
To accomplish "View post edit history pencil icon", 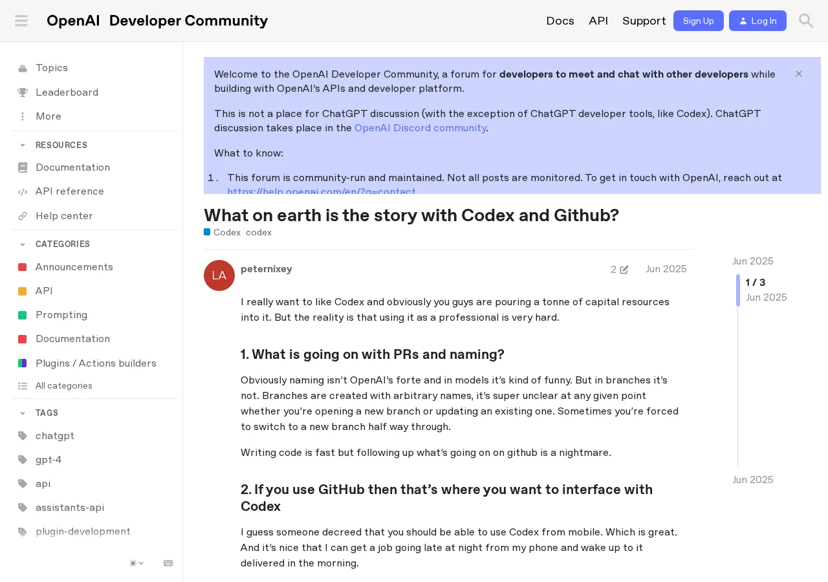I will 624,270.
